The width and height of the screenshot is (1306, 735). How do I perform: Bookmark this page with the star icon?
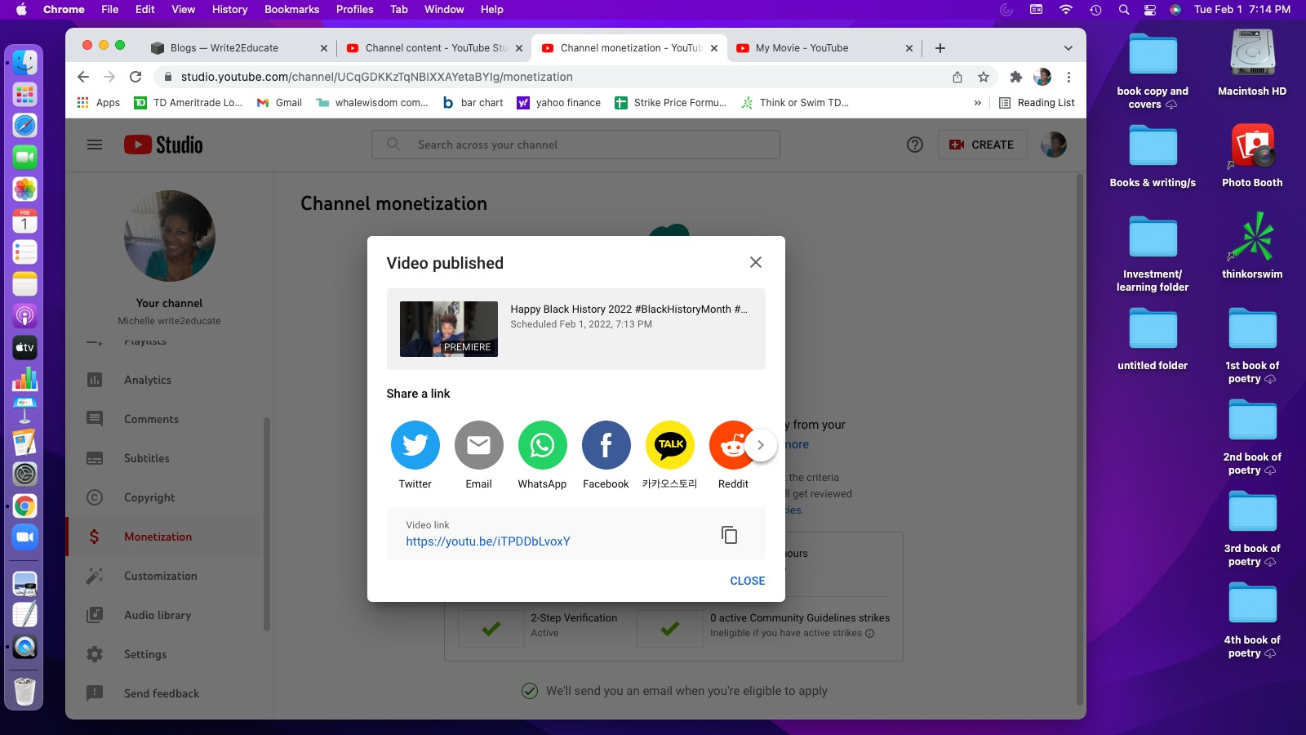pos(984,77)
